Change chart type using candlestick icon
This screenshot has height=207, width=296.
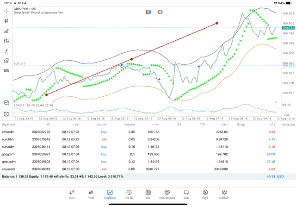(x=6, y=21)
